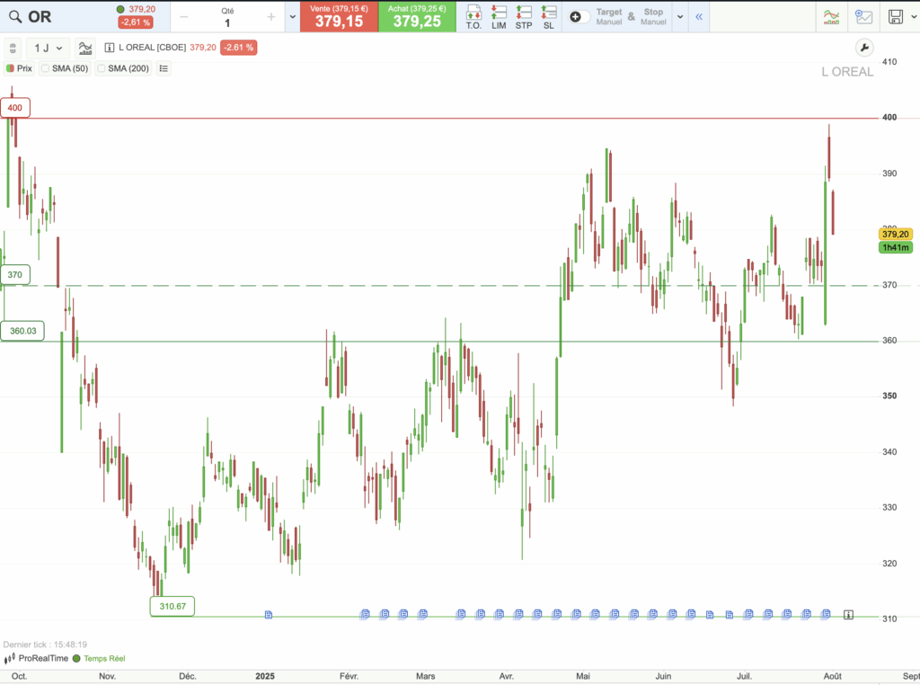This screenshot has width=920, height=685.
Task: Click the Dernier tick : 15:48:19 text
Action: coord(45,645)
